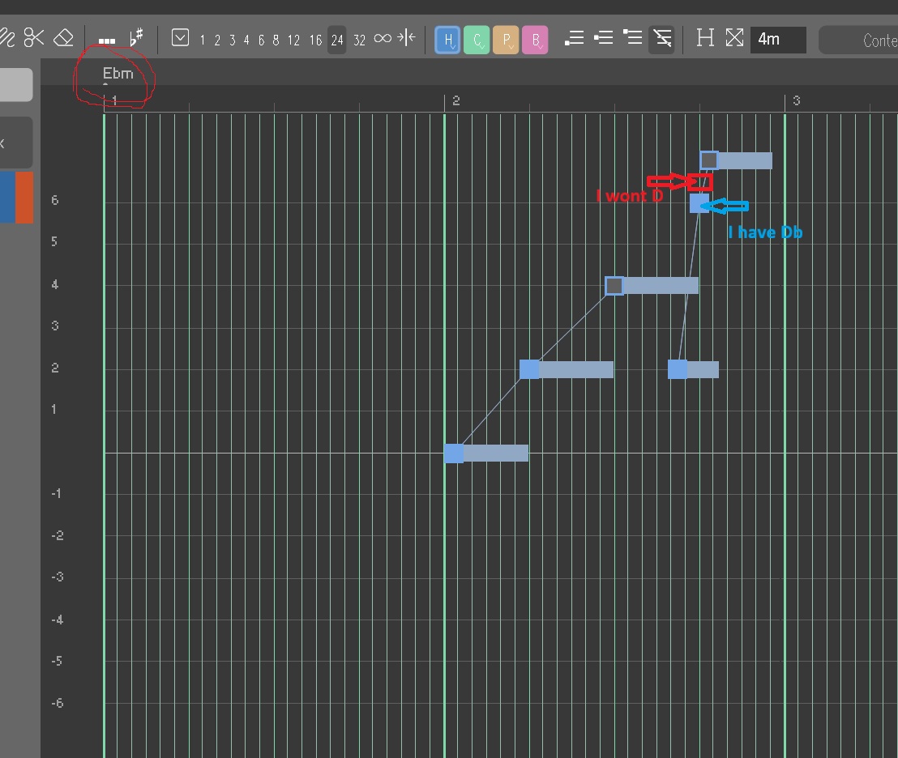Click the bottom-aligned lines icon

(574, 38)
